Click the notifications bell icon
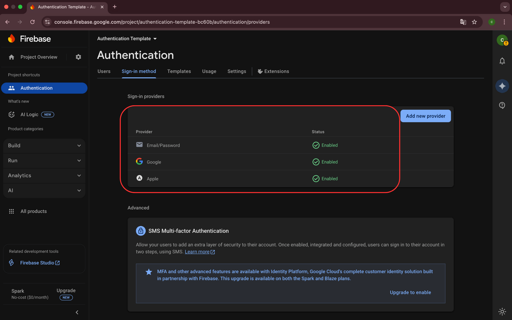512x320 pixels. pyautogui.click(x=502, y=61)
